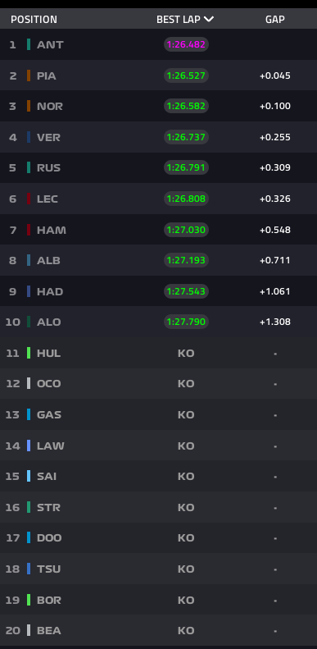Click the light blue color bar beside SAI
Image resolution: width=317 pixels, height=649 pixels.
pos(29,476)
